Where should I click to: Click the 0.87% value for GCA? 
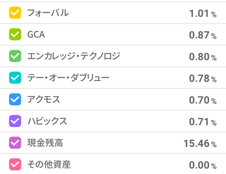(203, 35)
